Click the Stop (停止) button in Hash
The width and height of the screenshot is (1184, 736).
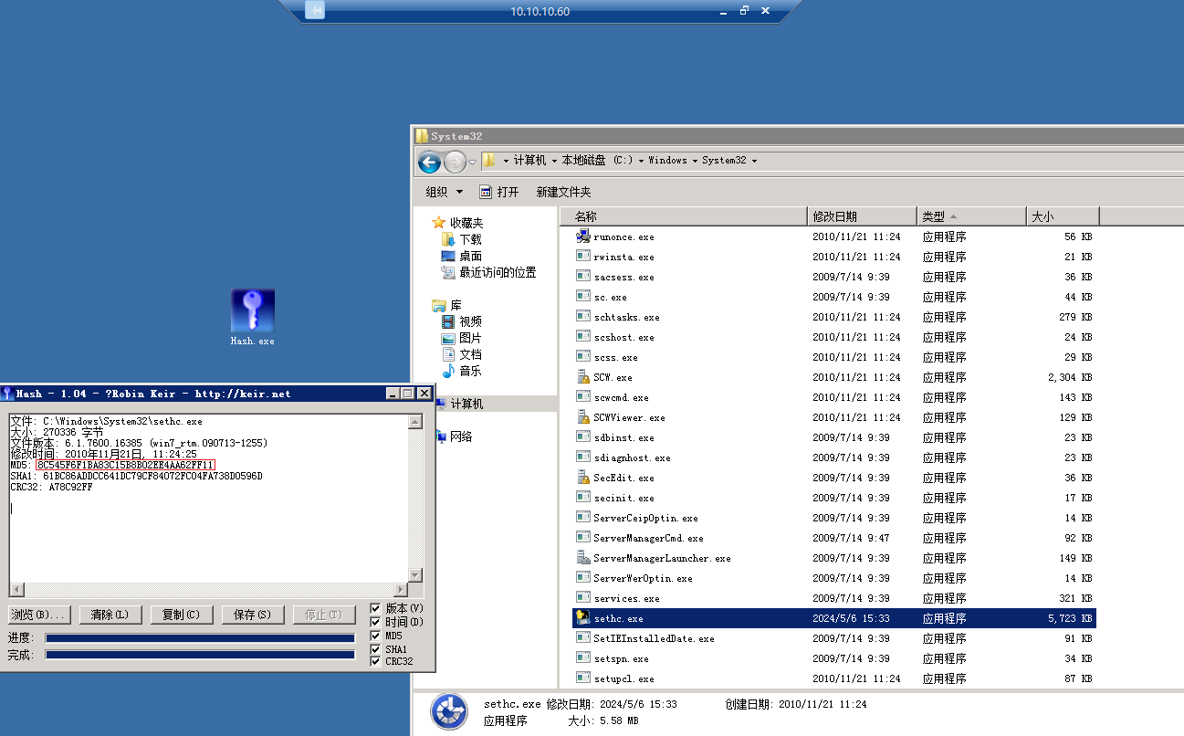[x=323, y=615]
